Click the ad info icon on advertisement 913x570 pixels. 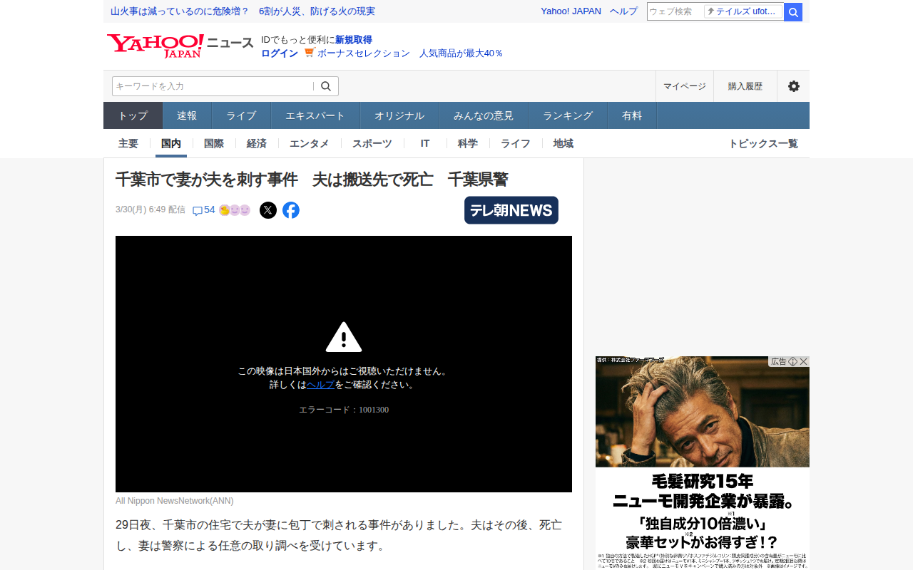pos(792,361)
